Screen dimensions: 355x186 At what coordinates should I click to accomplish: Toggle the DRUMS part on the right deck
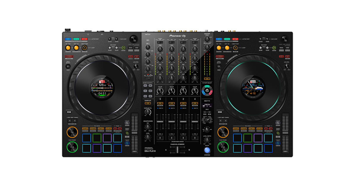click(x=219, y=39)
